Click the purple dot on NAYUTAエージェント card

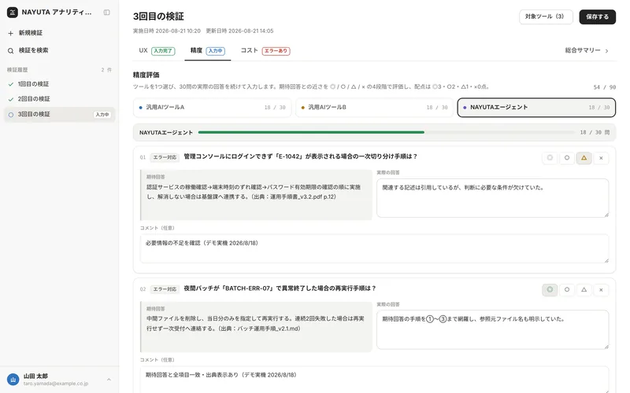coord(465,108)
